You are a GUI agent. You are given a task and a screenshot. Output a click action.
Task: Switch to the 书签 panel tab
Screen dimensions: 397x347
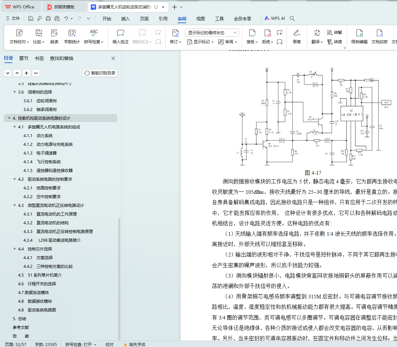tap(39, 59)
